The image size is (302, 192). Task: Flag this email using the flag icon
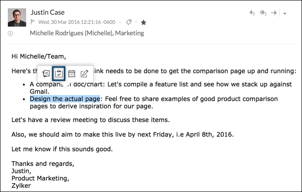point(33,21)
